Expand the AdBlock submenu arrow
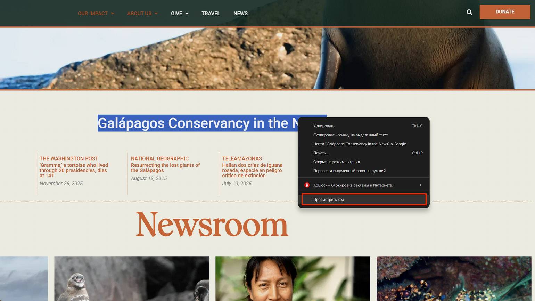The width and height of the screenshot is (535, 301). point(420,185)
